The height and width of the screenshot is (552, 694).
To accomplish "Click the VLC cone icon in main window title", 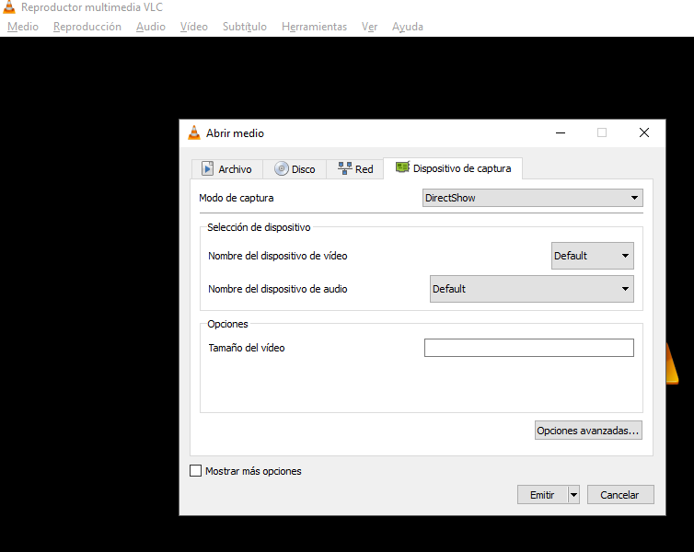I will click(9, 7).
